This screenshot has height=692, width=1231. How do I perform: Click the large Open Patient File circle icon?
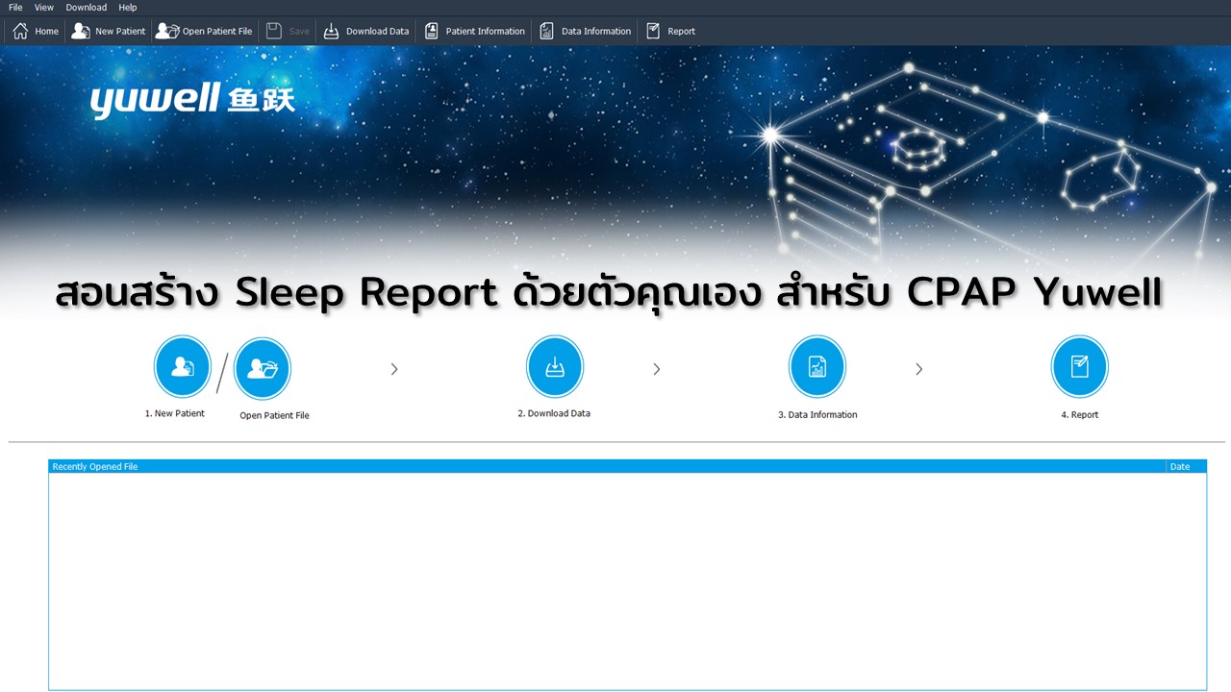[x=262, y=369]
